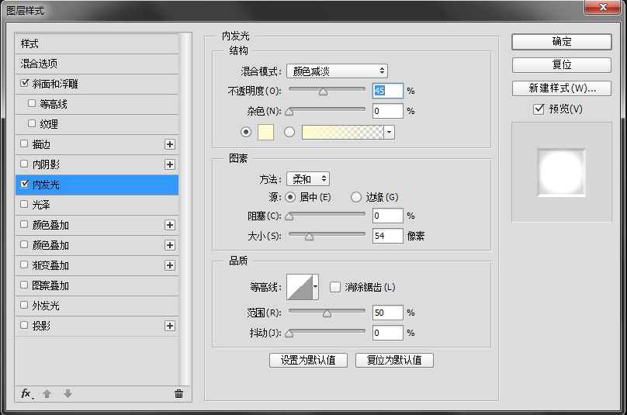The image size is (627, 415).
Task: Open 混合选项 settings
Action: [x=97, y=64]
